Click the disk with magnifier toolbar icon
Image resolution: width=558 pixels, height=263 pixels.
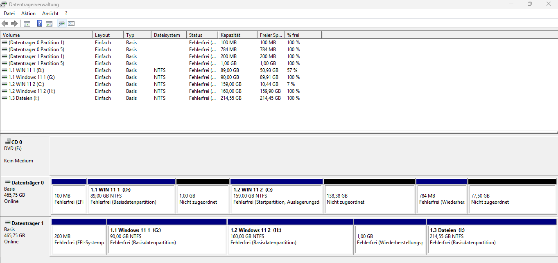click(x=62, y=24)
